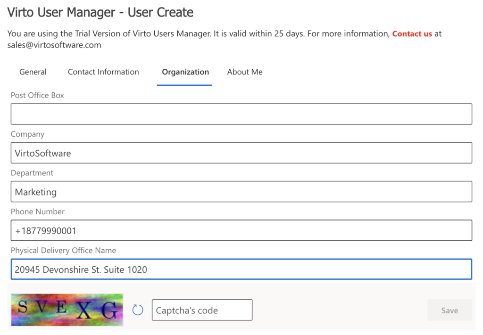
Task: Open the Contact Information tab
Action: [x=103, y=72]
